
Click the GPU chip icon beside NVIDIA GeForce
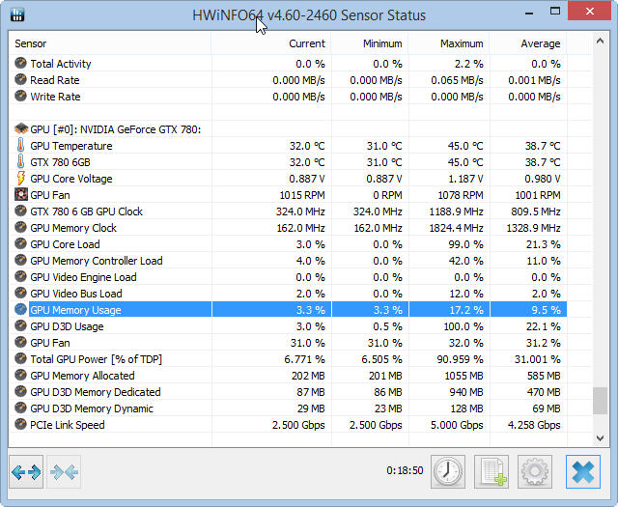[x=21, y=128]
